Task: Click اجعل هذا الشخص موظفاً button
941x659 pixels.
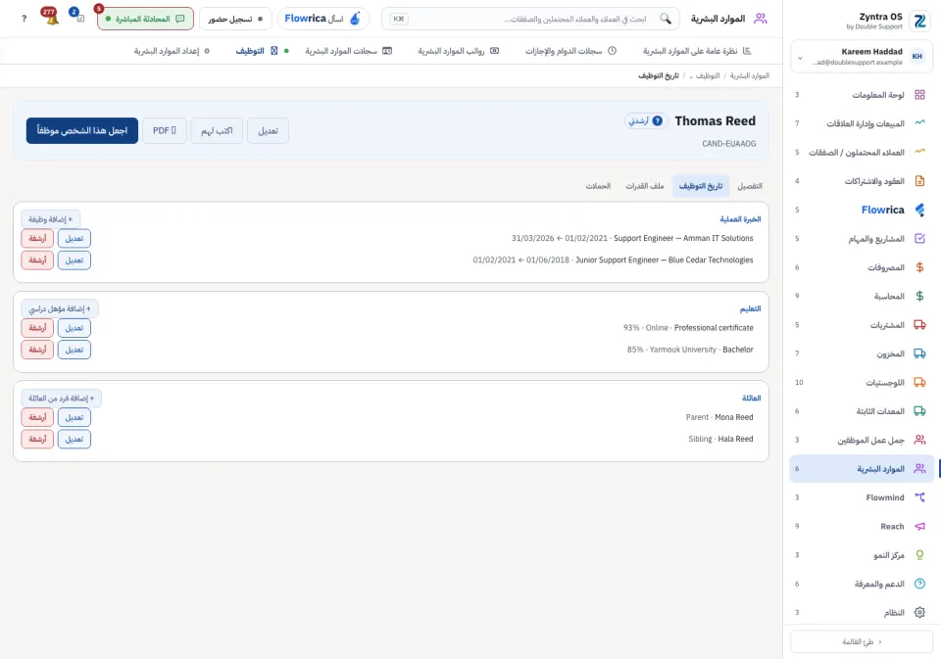Action: click(82, 130)
